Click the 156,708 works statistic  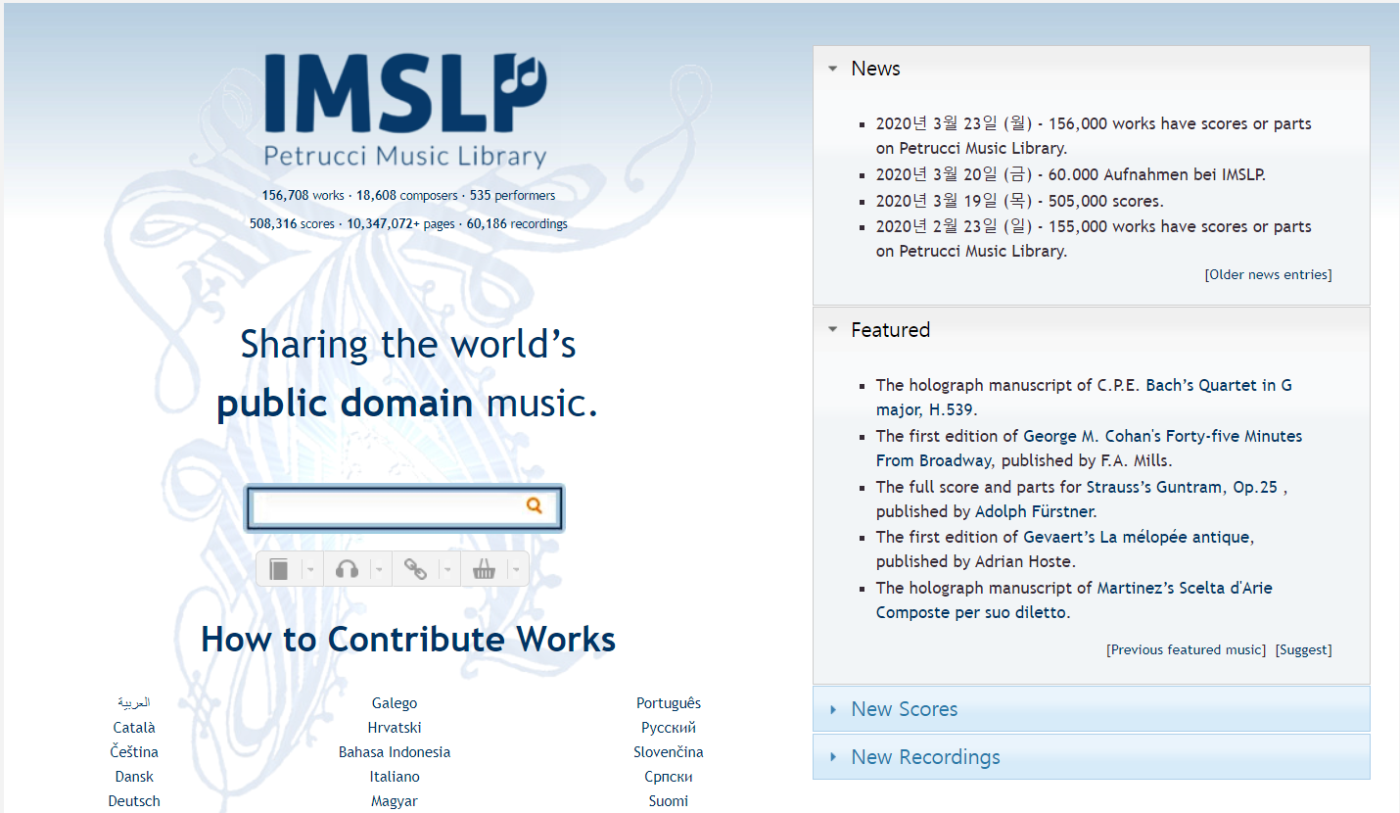tap(303, 196)
